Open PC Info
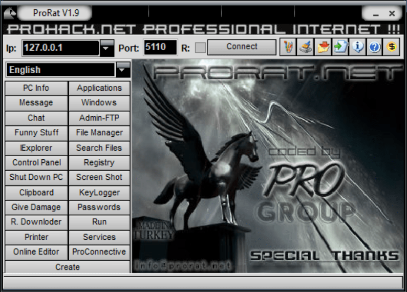 36,88
